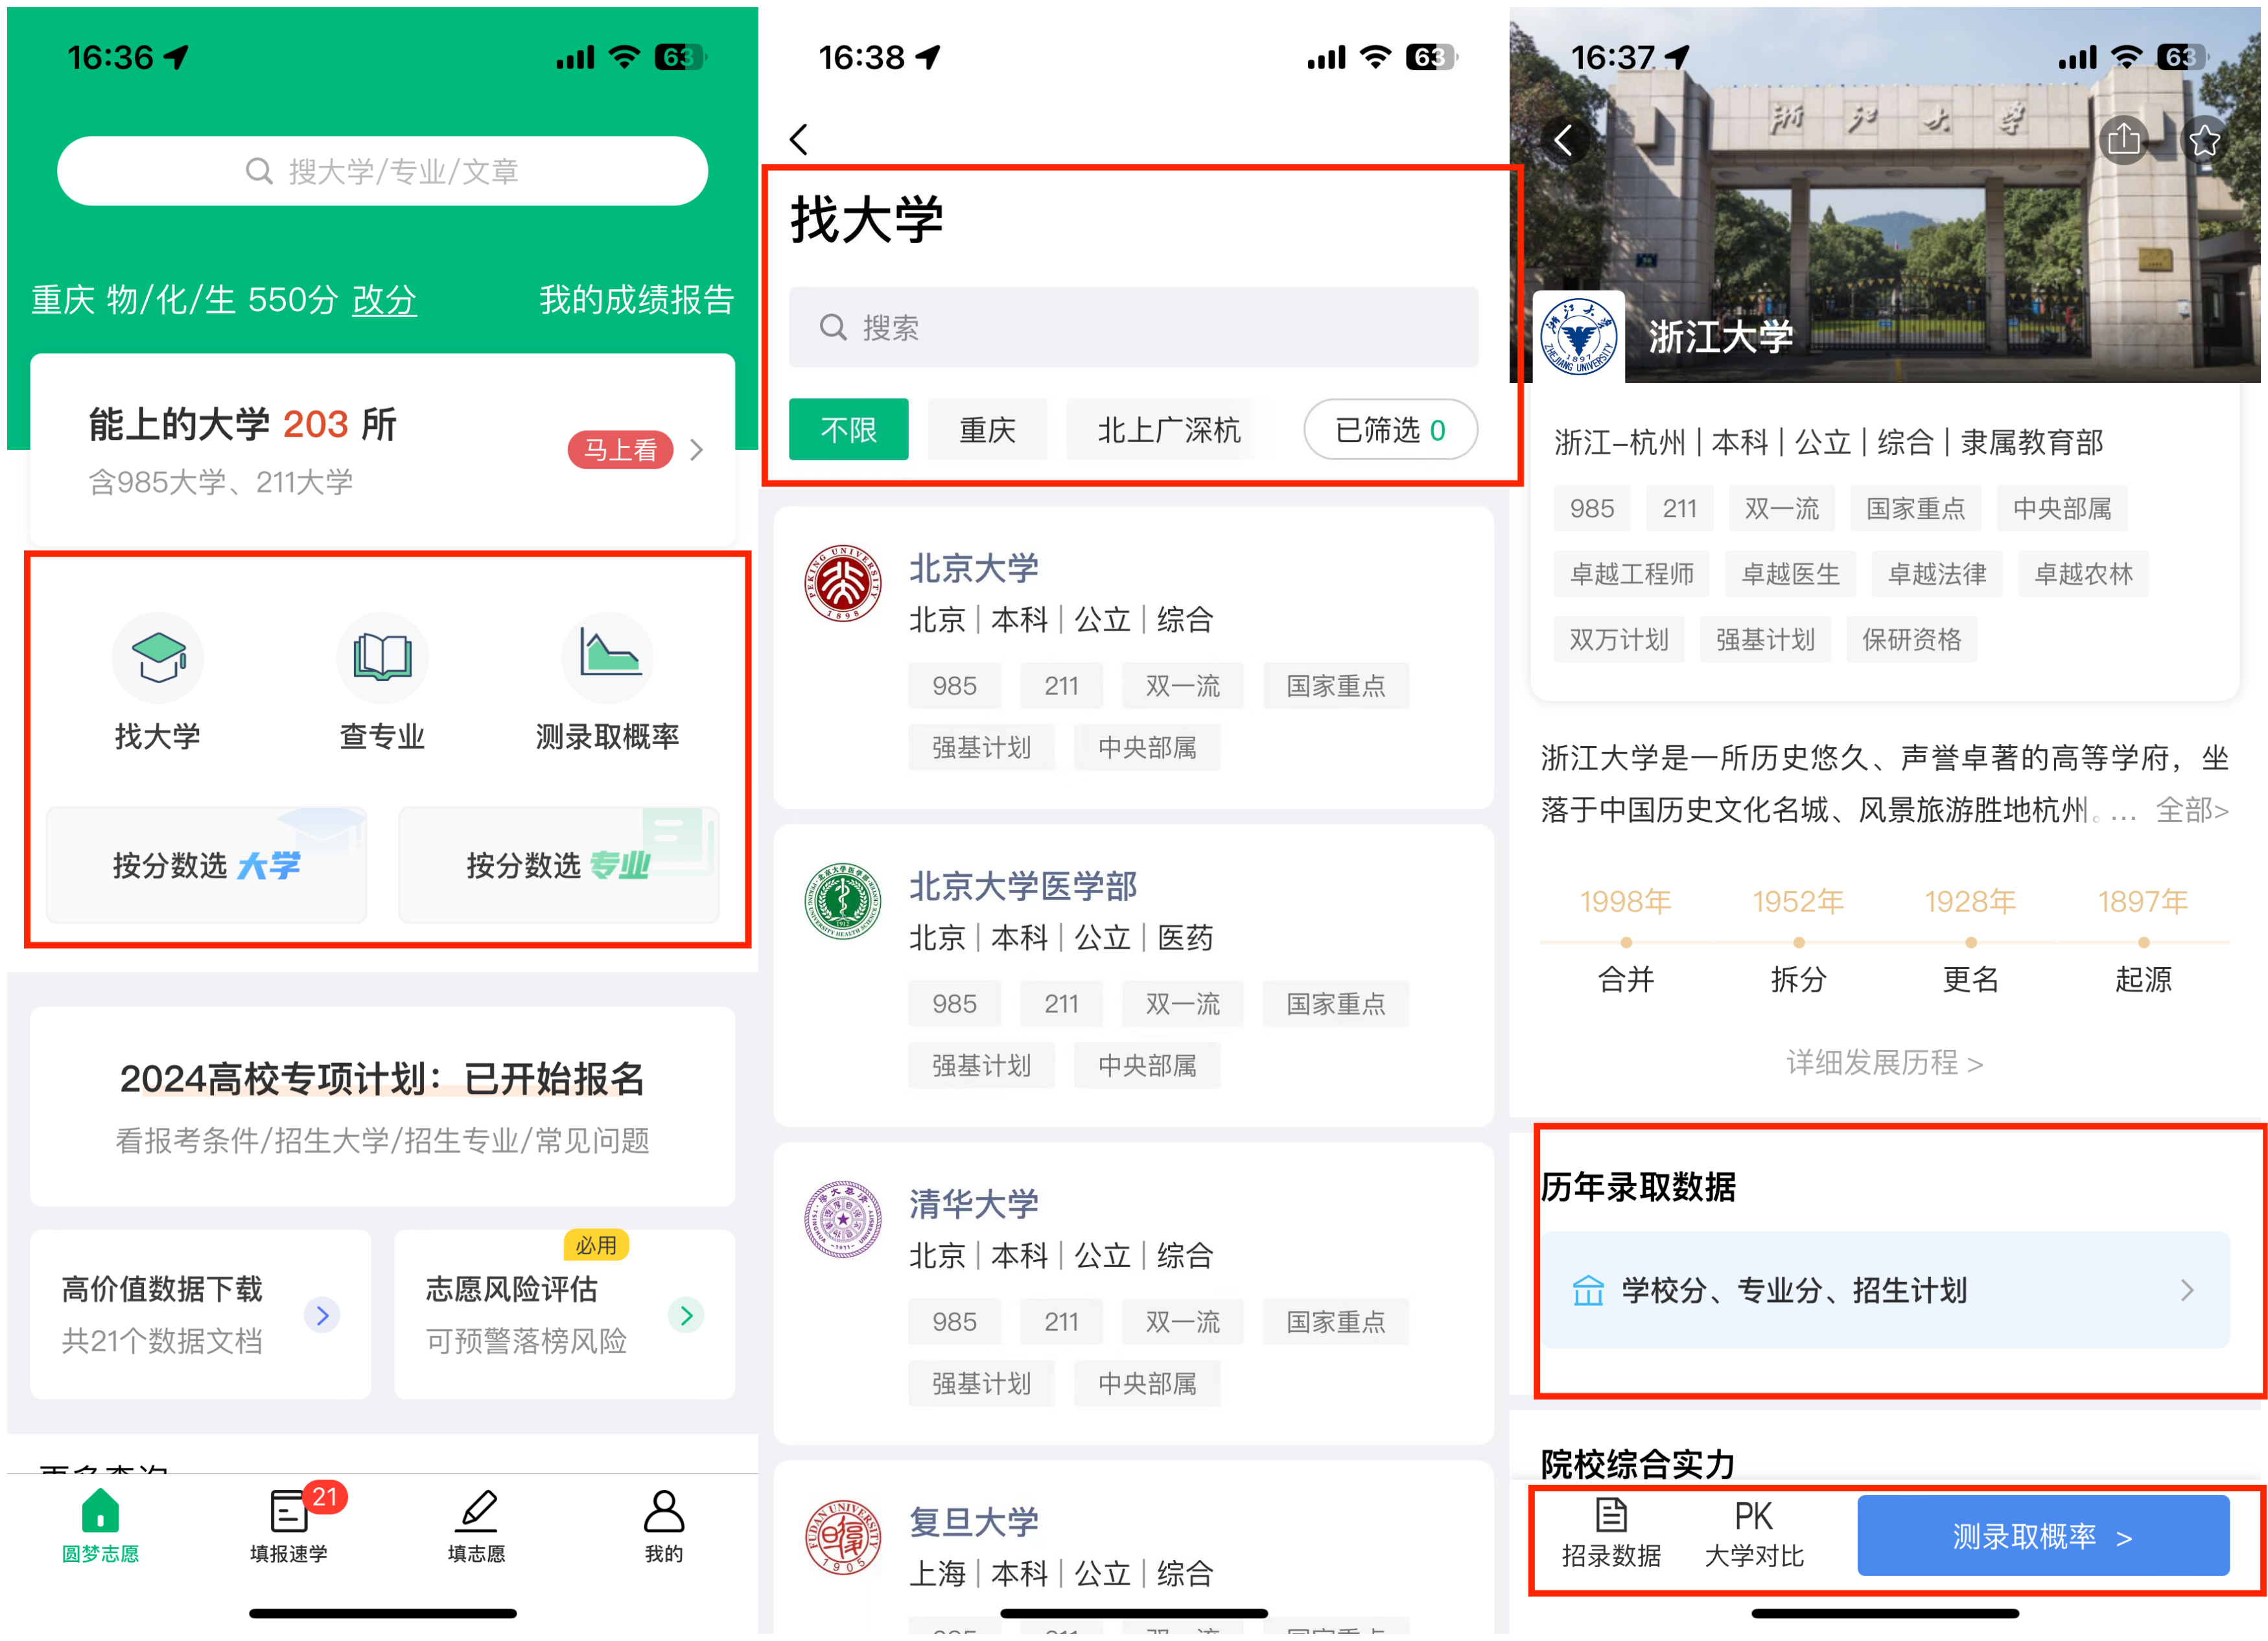Switch to the 我的 tab

point(664,1526)
